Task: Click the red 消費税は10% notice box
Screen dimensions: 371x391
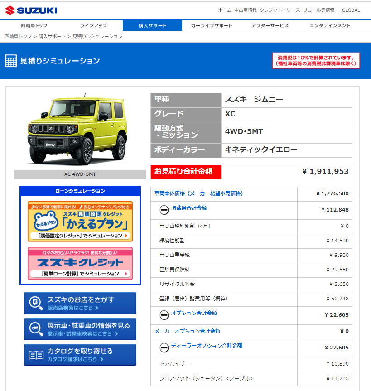Action: coord(316,60)
